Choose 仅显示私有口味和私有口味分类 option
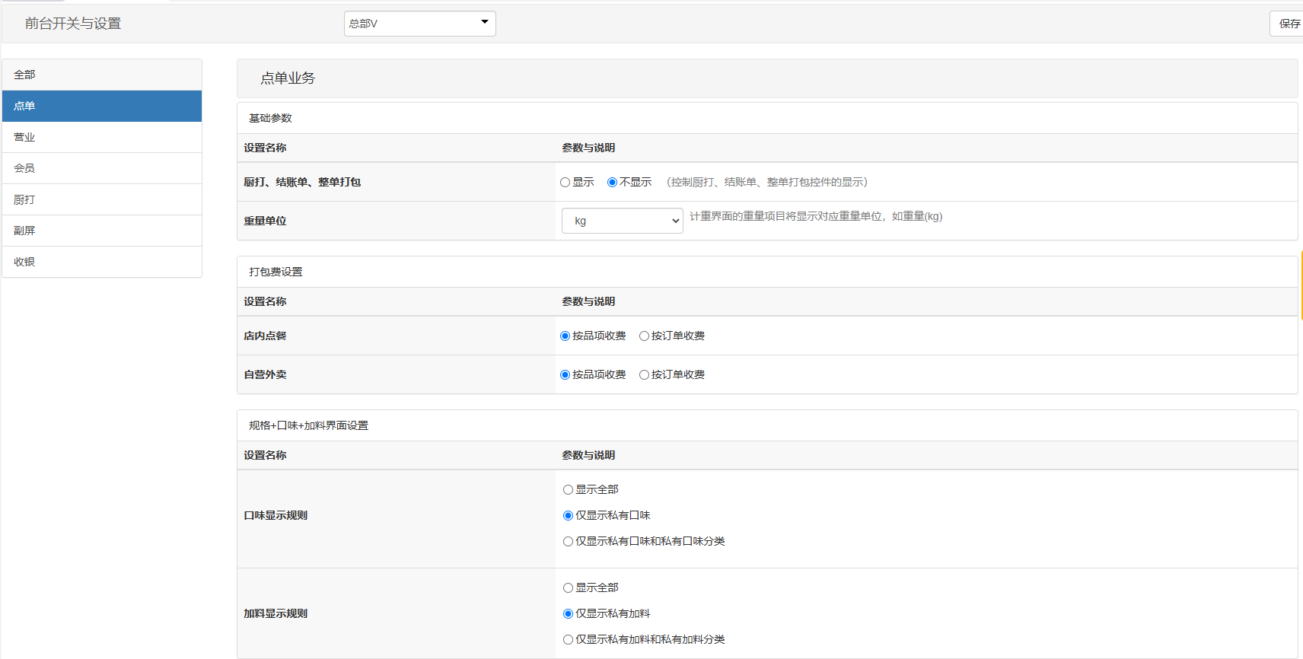This screenshot has height=659, width=1303. coord(569,542)
